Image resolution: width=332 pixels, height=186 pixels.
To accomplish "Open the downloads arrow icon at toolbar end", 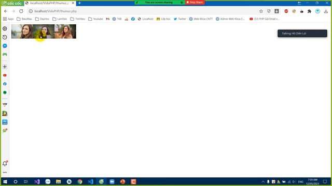I will (x=326, y=11).
